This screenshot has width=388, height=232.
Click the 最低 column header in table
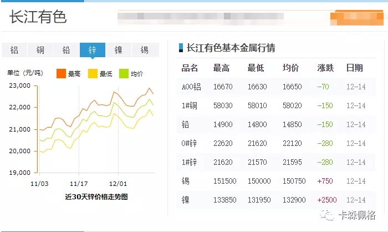coord(256,68)
